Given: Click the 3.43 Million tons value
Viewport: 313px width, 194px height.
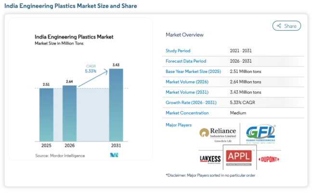Looking at the screenshot, I should 246,92.
